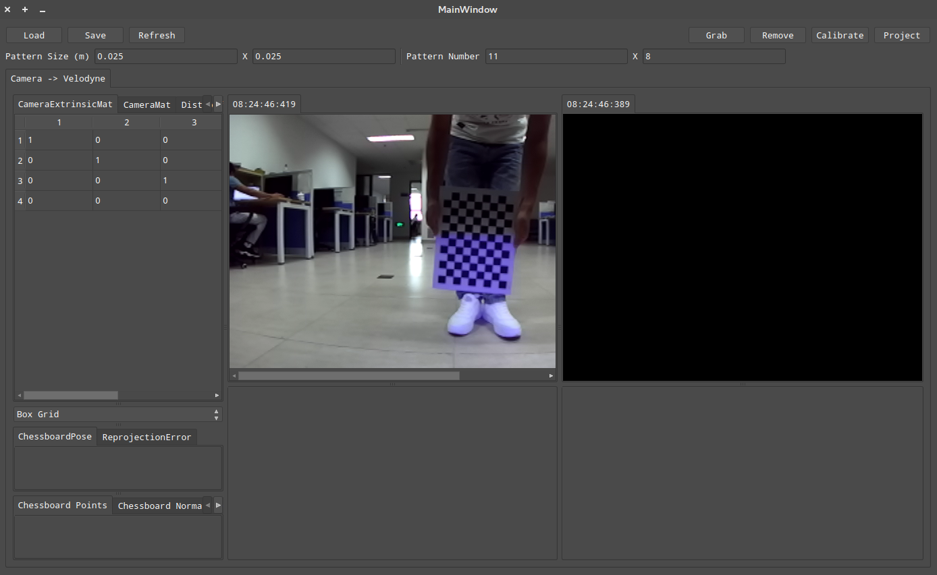Select the Dist tab
Image resolution: width=937 pixels, height=575 pixels.
[x=191, y=105]
